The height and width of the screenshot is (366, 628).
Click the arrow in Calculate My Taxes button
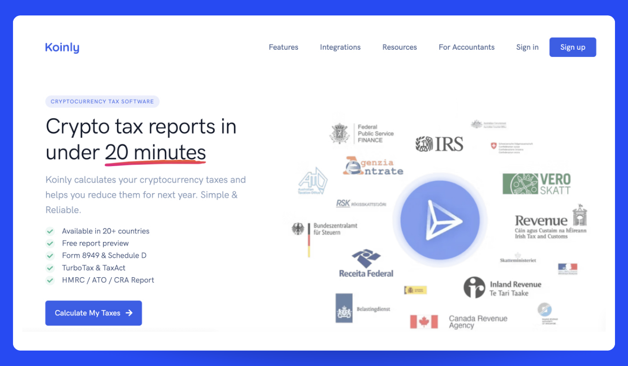click(129, 313)
